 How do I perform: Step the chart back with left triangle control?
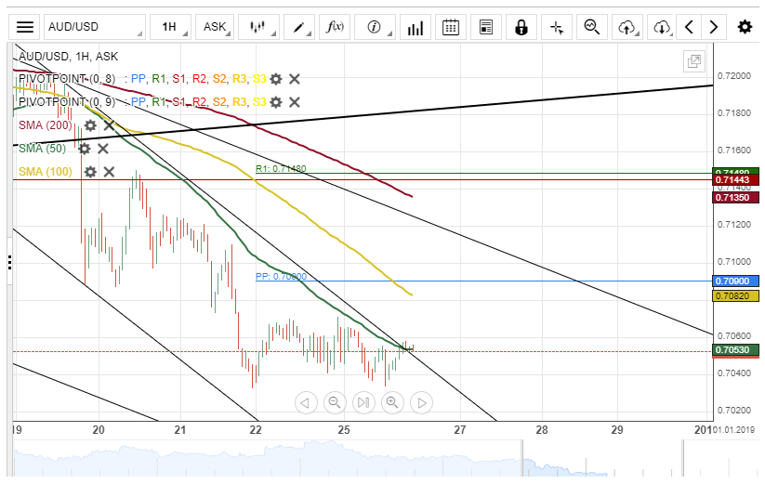pos(306,402)
